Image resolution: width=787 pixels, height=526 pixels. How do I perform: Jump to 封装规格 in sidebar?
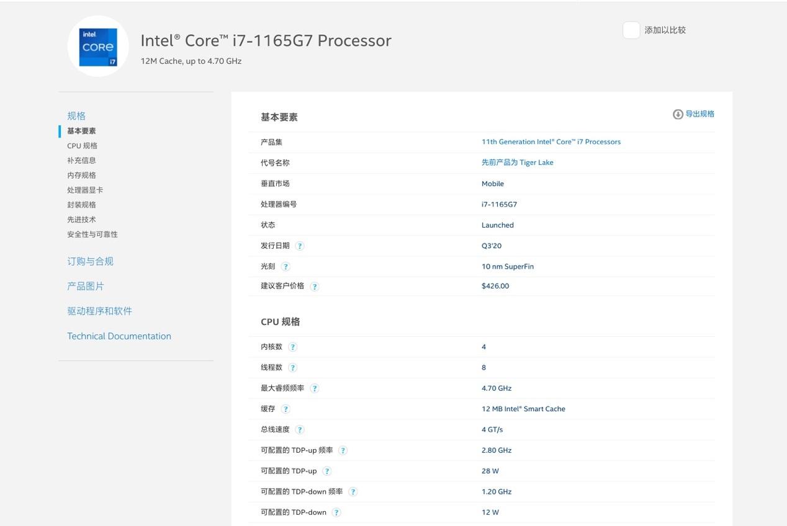tap(81, 205)
